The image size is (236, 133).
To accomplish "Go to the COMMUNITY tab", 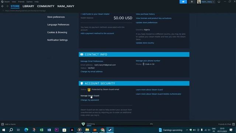I will coord(46,6).
